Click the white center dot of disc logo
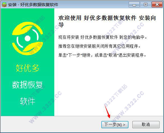Viewport: 164px width, 133px height. pos(27,38)
